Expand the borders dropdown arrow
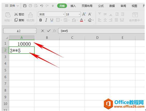Image resolution: width=146 pixels, height=111 pixels. pos(61,20)
